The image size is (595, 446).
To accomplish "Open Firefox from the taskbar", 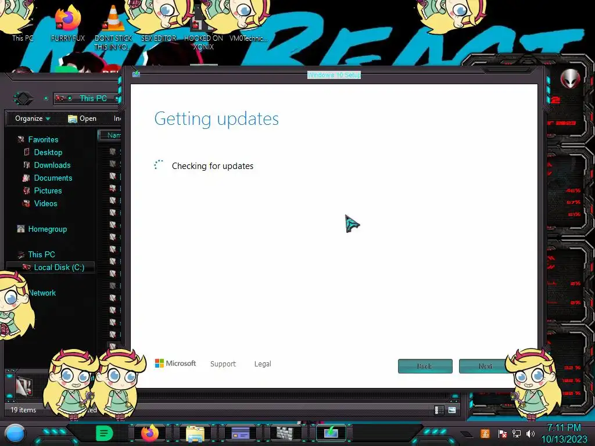I will pos(150,433).
